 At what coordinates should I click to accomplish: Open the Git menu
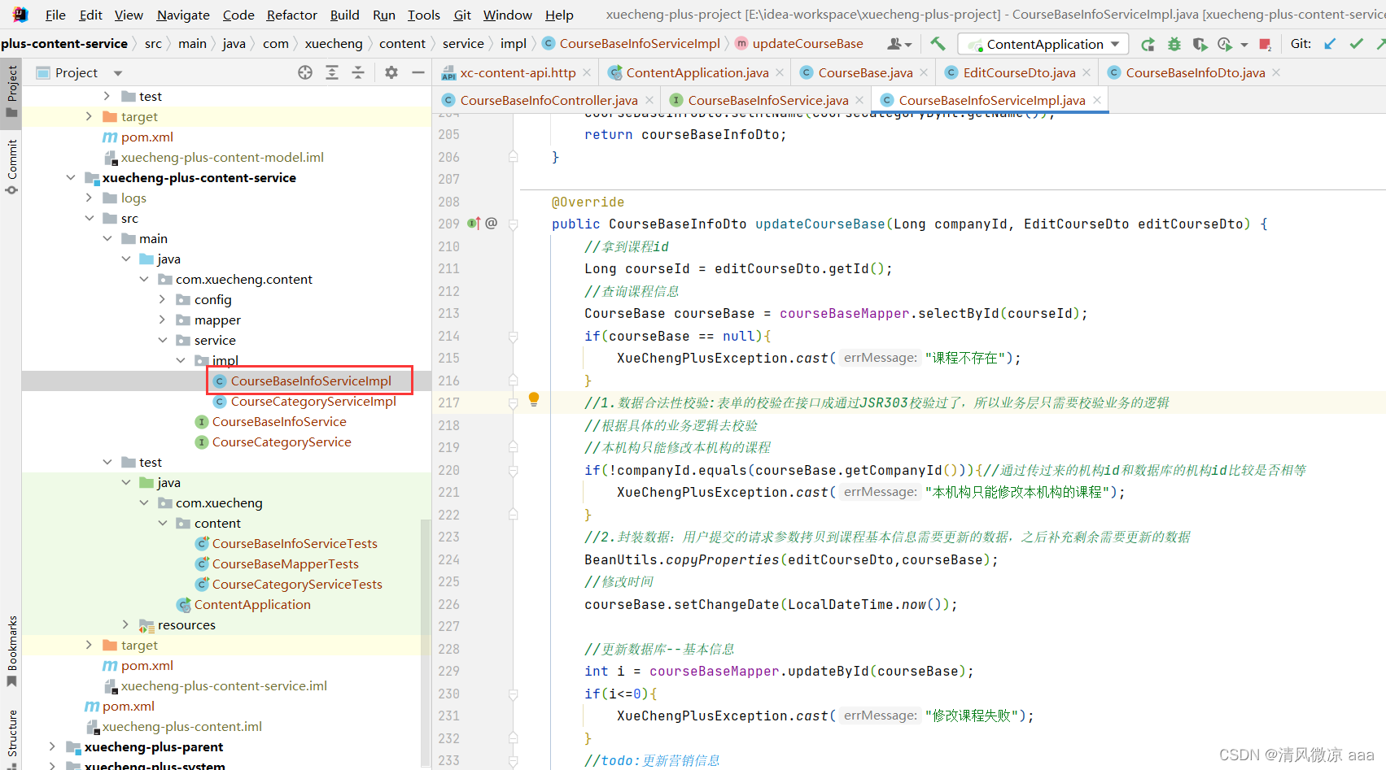[462, 15]
